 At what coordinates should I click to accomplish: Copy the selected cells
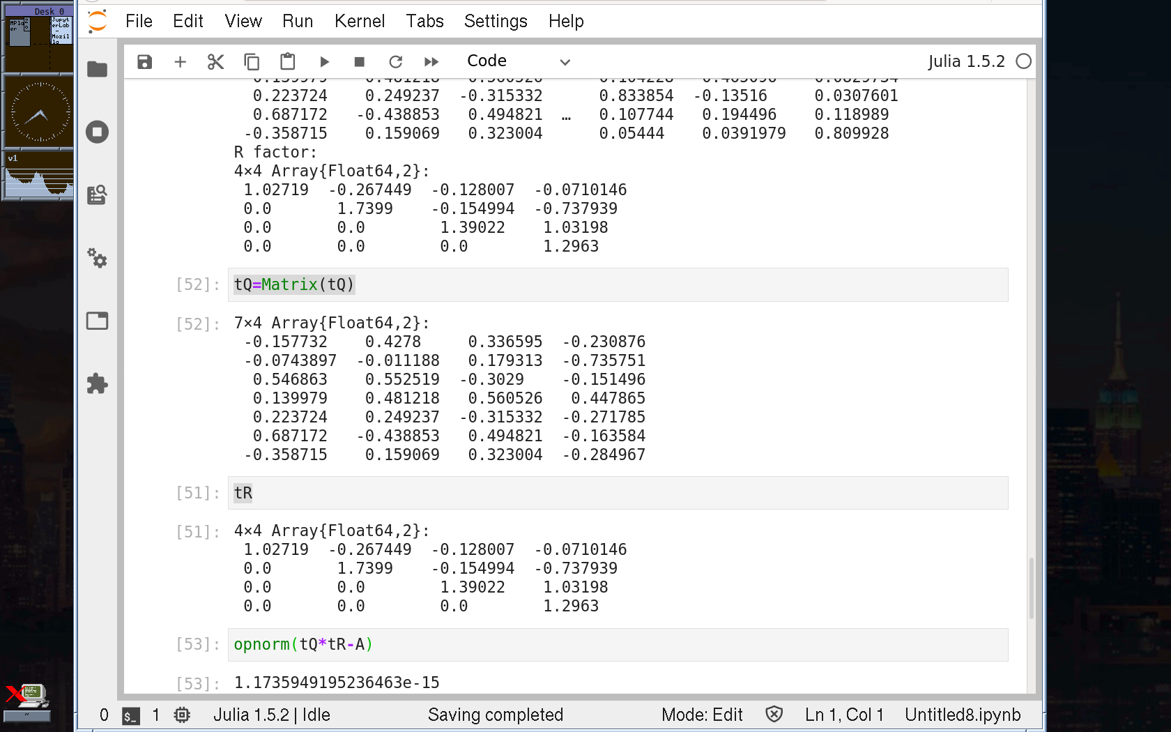252,62
